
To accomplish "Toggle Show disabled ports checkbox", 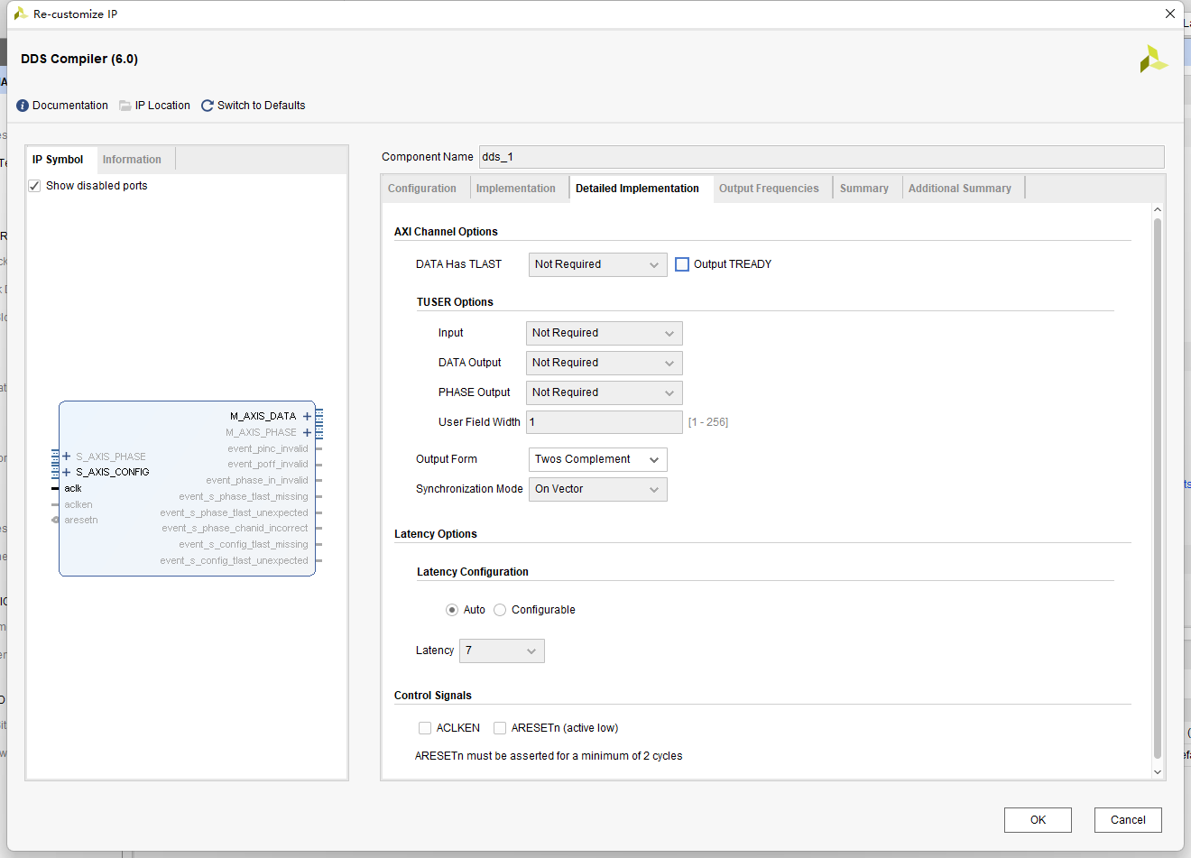I will point(34,186).
